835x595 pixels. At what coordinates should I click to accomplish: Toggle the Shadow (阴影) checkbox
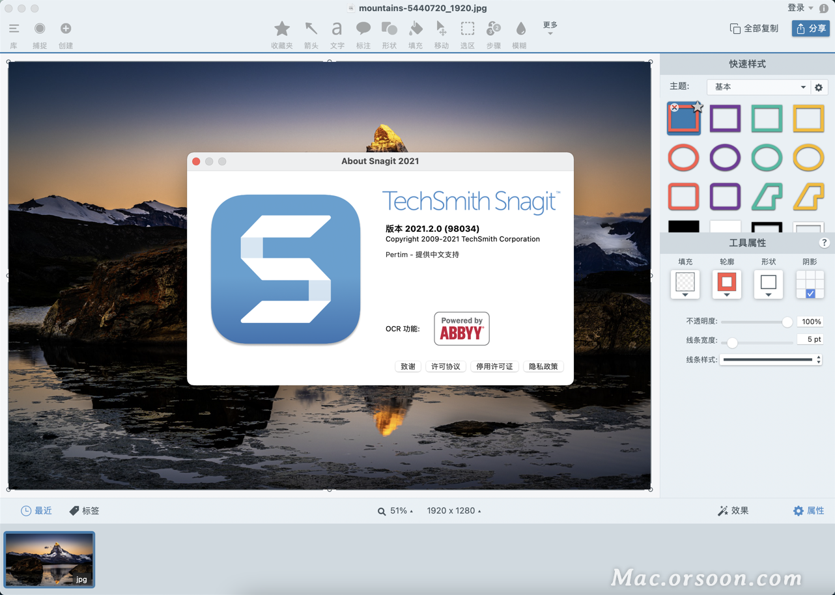click(810, 294)
